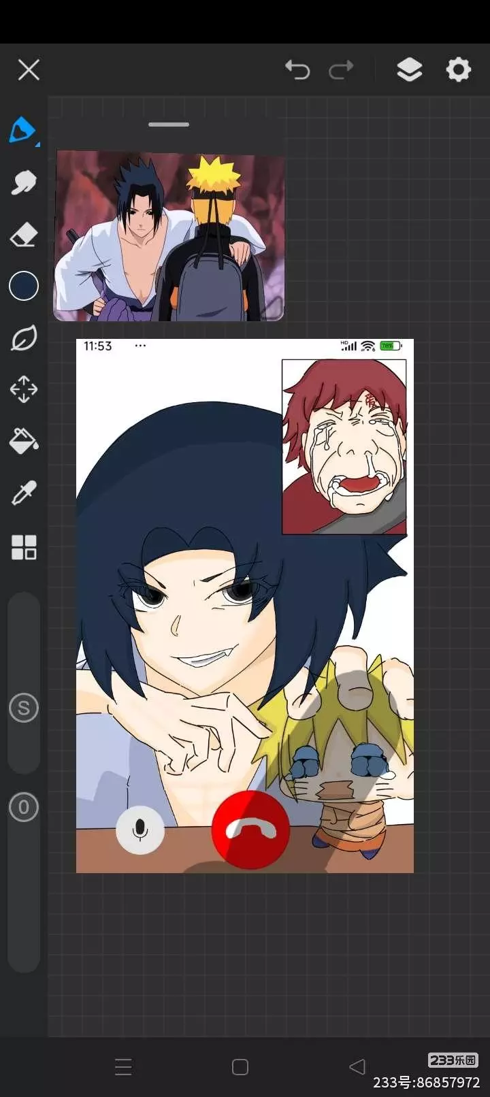Tap the S brush size control

pyautogui.click(x=24, y=708)
